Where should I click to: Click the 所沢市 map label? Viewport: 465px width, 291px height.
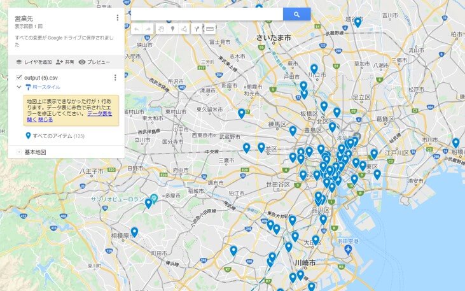pyautogui.click(x=176, y=81)
